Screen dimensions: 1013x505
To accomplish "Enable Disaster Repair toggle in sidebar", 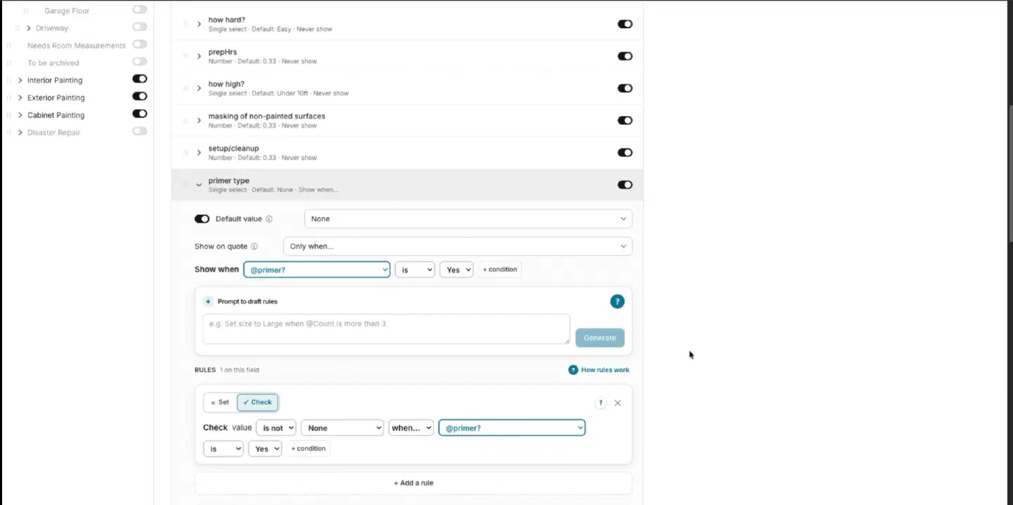I will click(x=139, y=131).
